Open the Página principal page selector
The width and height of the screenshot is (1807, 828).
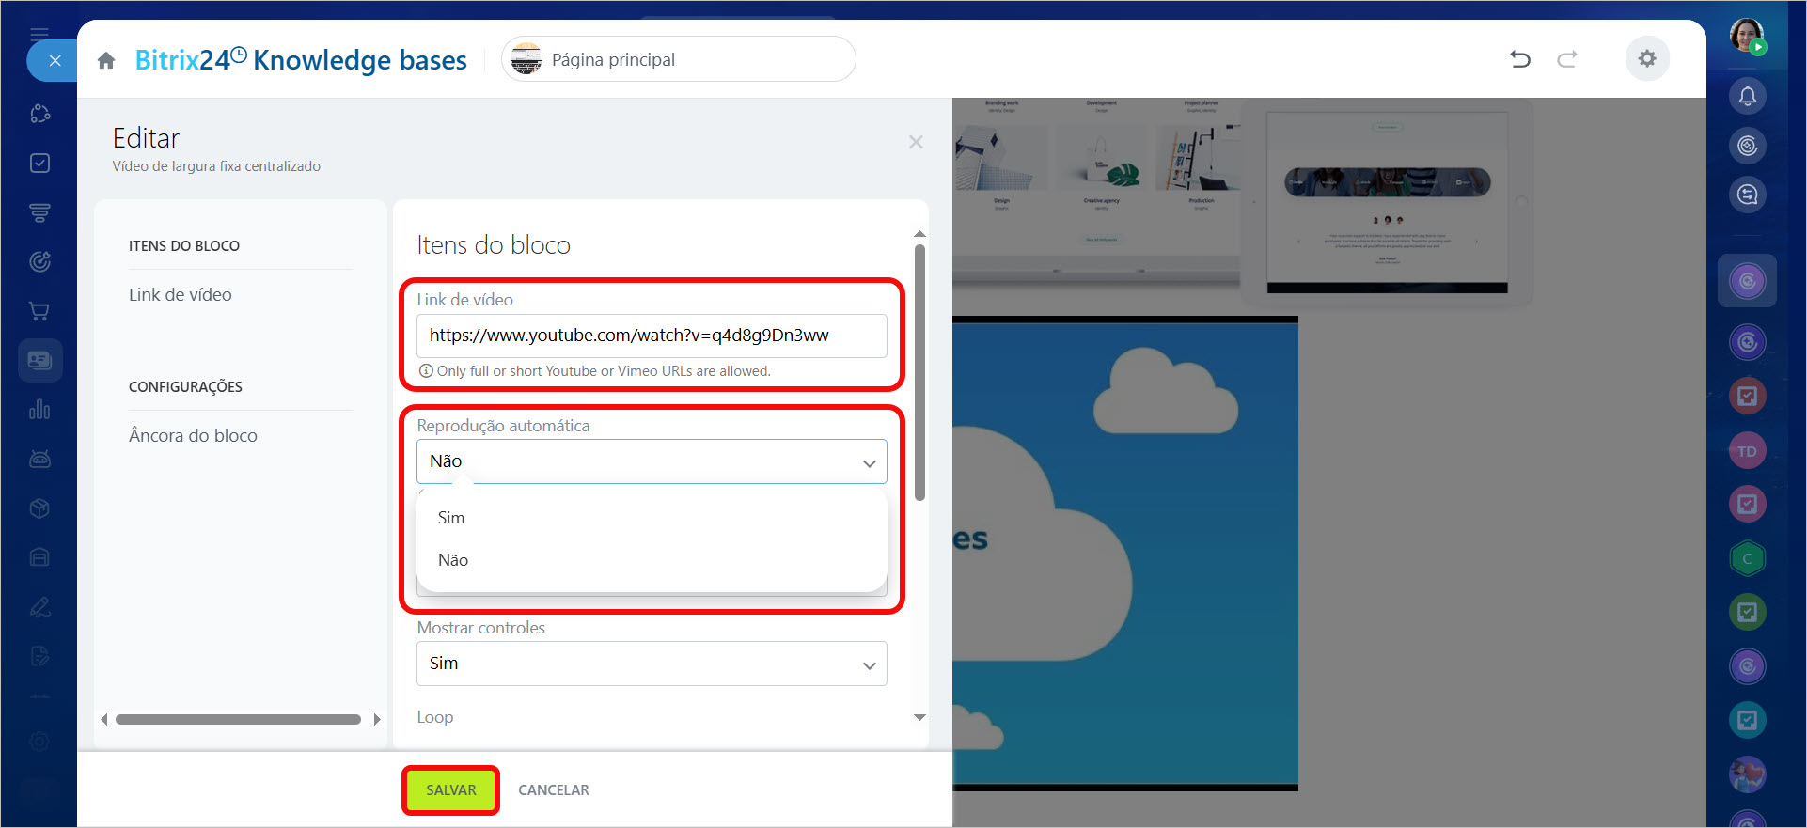pos(678,59)
